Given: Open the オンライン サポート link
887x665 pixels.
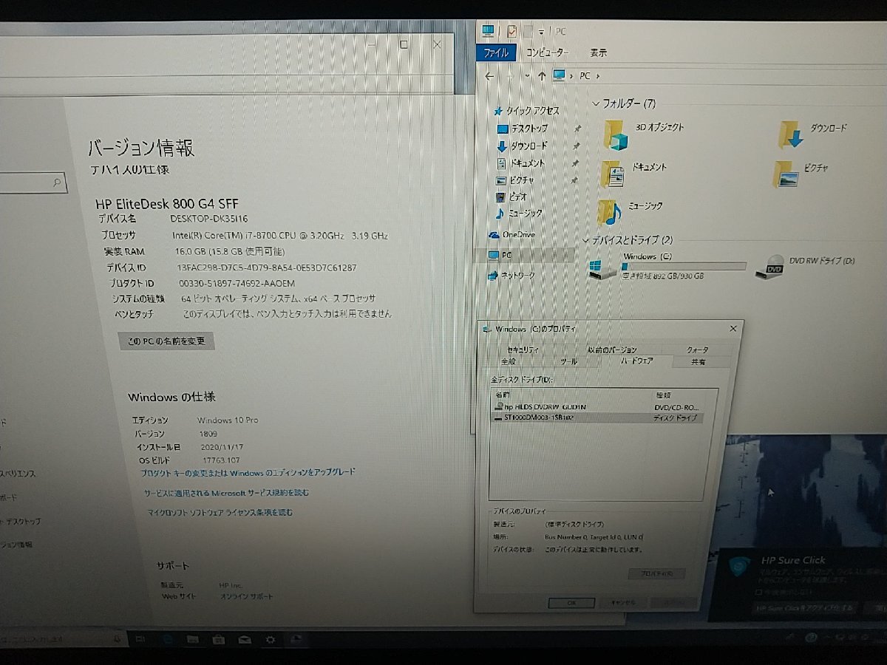Looking at the screenshot, I should [246, 596].
